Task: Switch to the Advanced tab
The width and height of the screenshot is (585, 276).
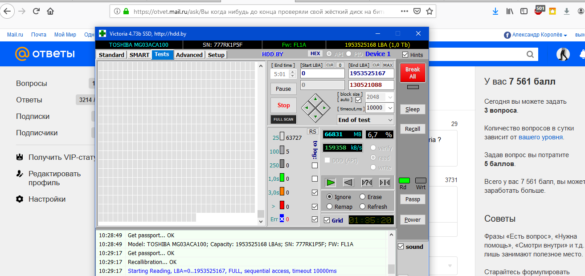Action: [x=189, y=55]
